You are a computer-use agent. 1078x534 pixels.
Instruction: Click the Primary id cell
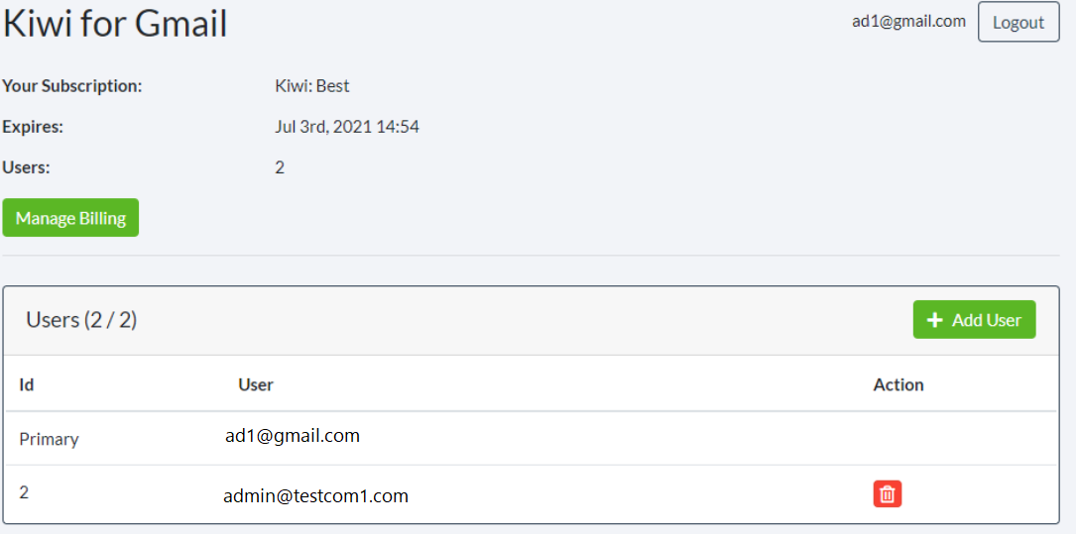(x=49, y=439)
